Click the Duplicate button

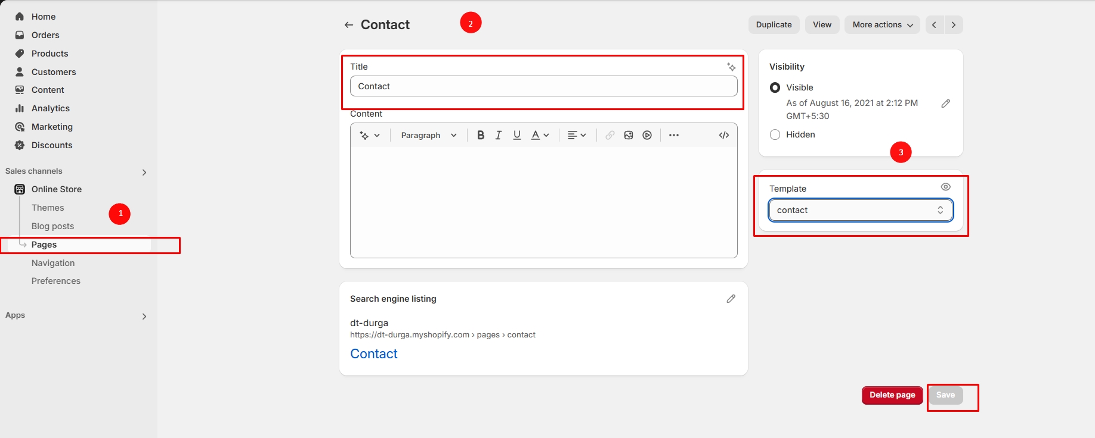pos(774,25)
